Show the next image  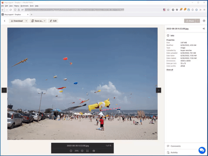(x=158, y=90)
